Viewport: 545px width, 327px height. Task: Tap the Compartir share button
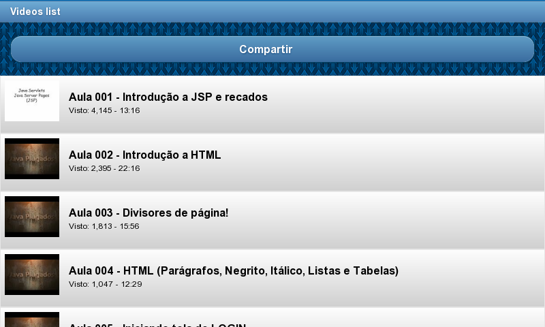pyautogui.click(x=272, y=49)
